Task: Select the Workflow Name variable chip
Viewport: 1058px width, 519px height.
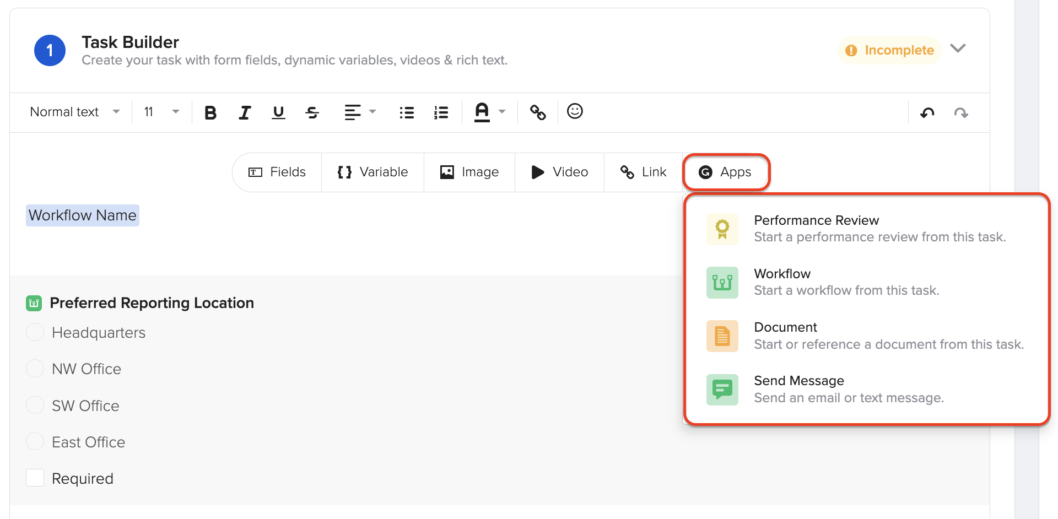Action: [x=82, y=215]
